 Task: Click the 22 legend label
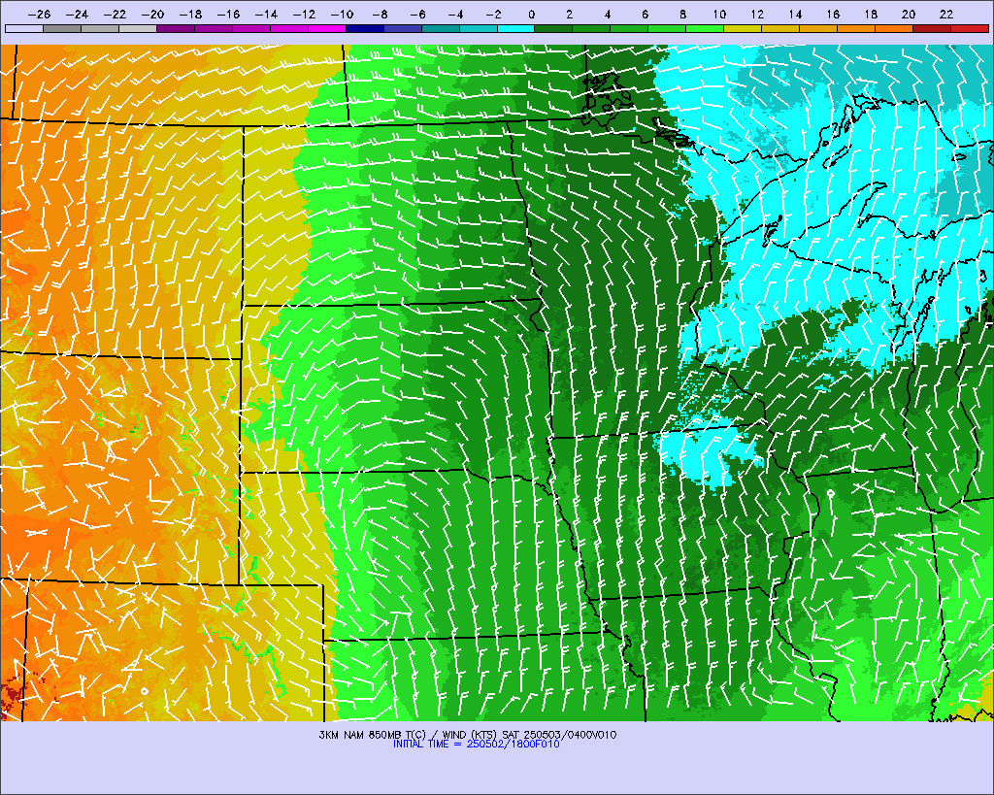coord(946,14)
